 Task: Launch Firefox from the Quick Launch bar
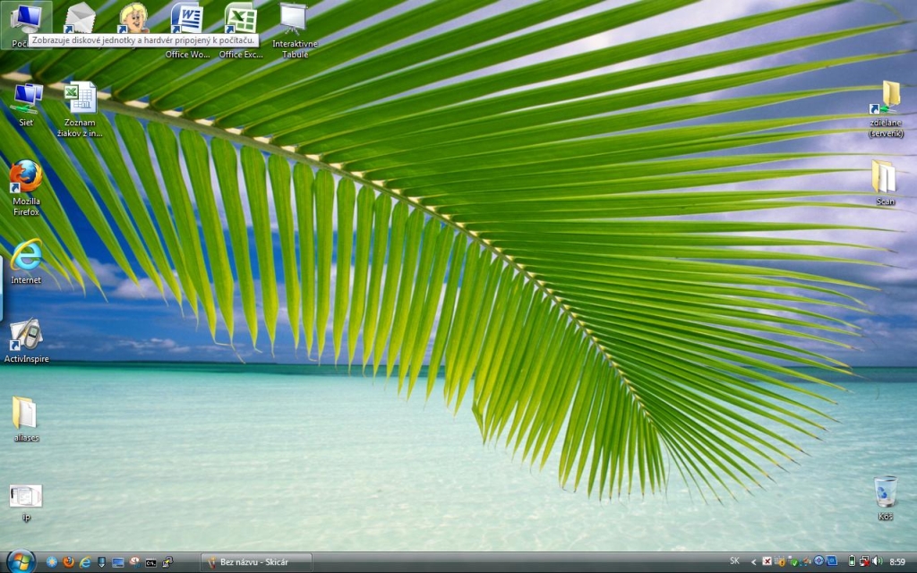tap(68, 561)
